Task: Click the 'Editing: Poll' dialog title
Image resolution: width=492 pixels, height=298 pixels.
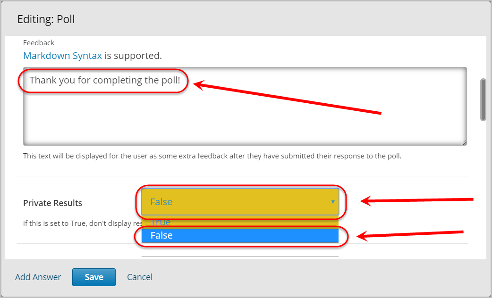Action: 46,19
